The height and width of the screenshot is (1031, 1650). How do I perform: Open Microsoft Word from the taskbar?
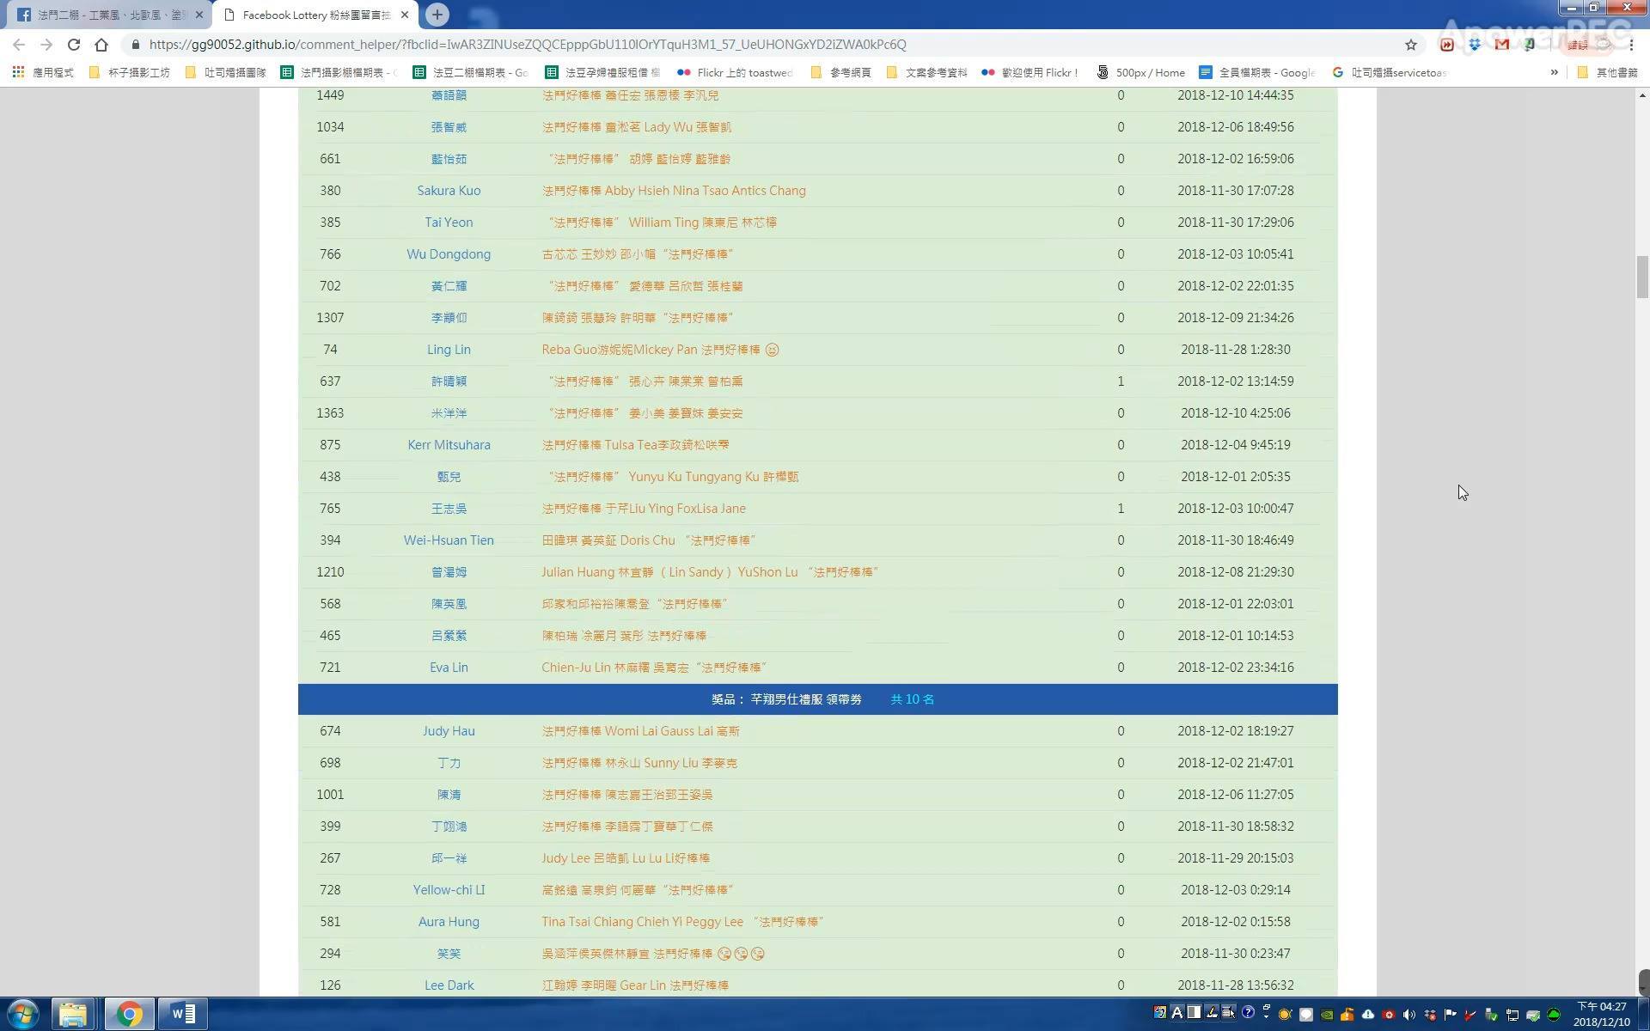coord(183,1015)
